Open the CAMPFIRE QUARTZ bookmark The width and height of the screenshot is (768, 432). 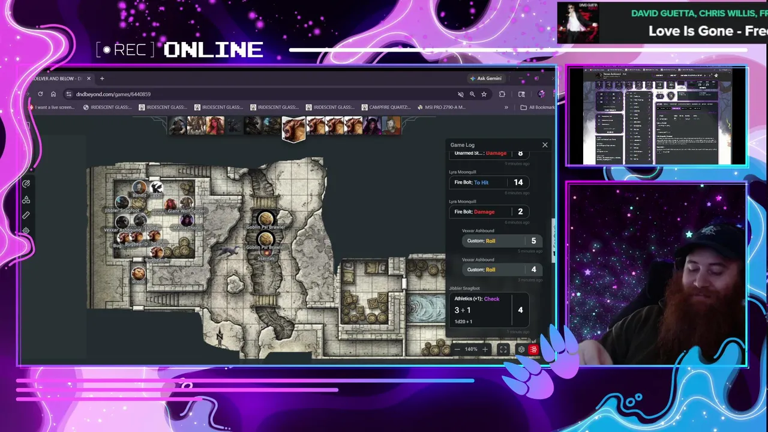point(386,107)
